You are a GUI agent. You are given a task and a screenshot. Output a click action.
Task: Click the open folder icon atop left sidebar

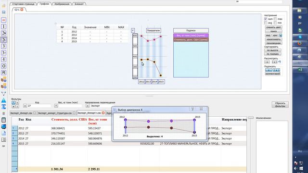coord(3,5)
